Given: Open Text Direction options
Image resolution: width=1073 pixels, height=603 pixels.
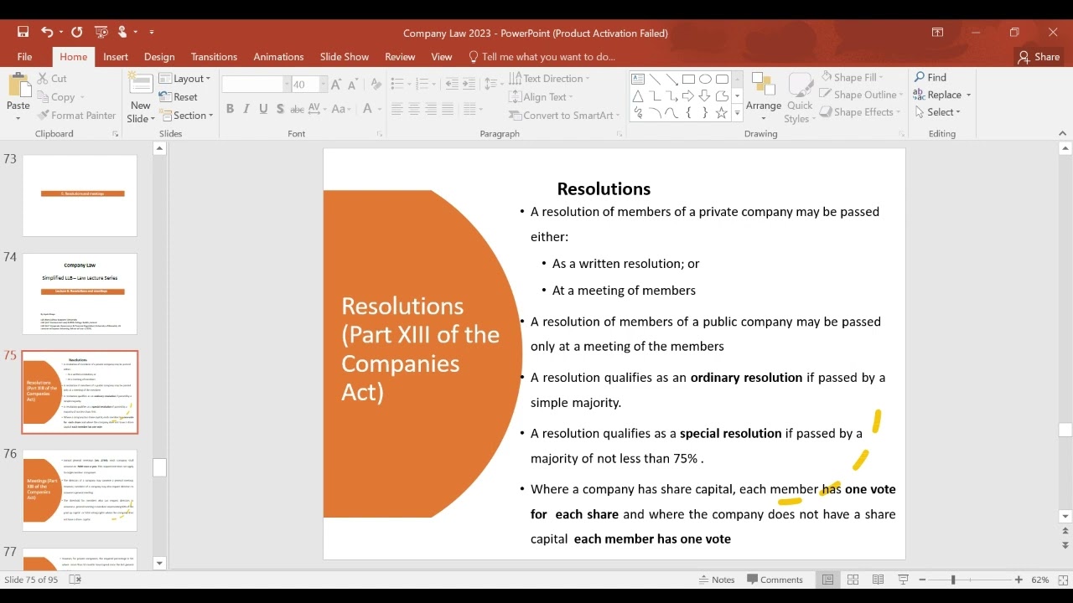Looking at the screenshot, I should 549,79.
